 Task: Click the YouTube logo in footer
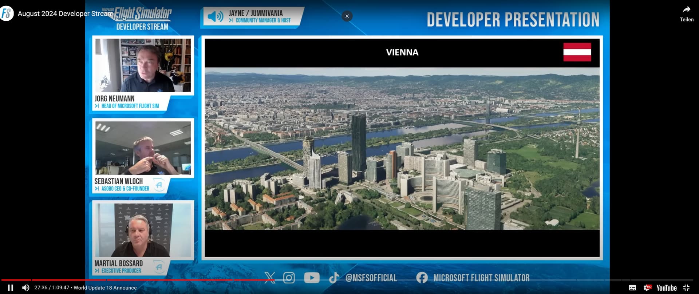[312, 278]
